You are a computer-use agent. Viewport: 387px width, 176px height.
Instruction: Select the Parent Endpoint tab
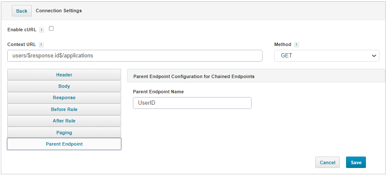tap(64, 144)
